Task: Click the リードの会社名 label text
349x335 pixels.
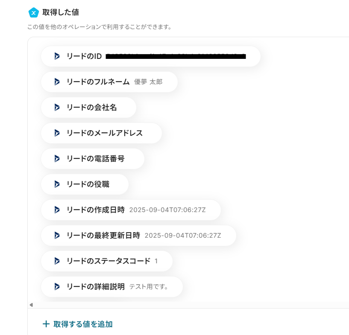Action: 91,108
